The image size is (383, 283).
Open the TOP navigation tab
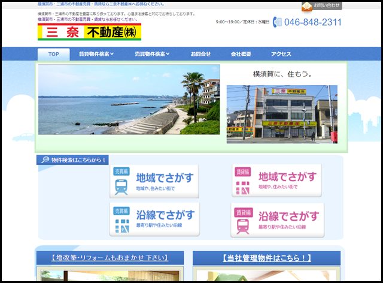point(53,54)
